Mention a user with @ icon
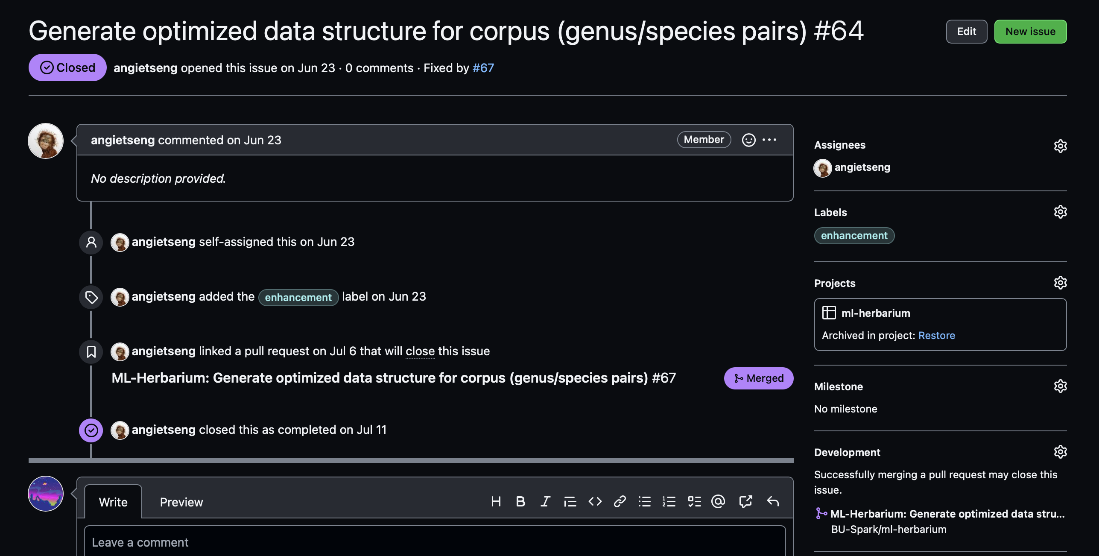Image resolution: width=1099 pixels, height=556 pixels. click(719, 501)
